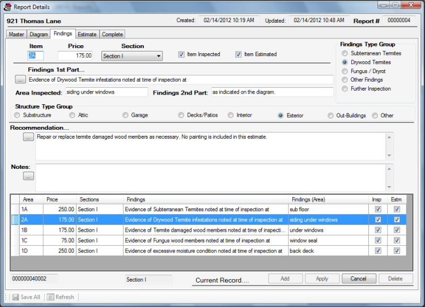
Task: Open the Recommendation lookup ellipsis button
Action: click(28, 137)
